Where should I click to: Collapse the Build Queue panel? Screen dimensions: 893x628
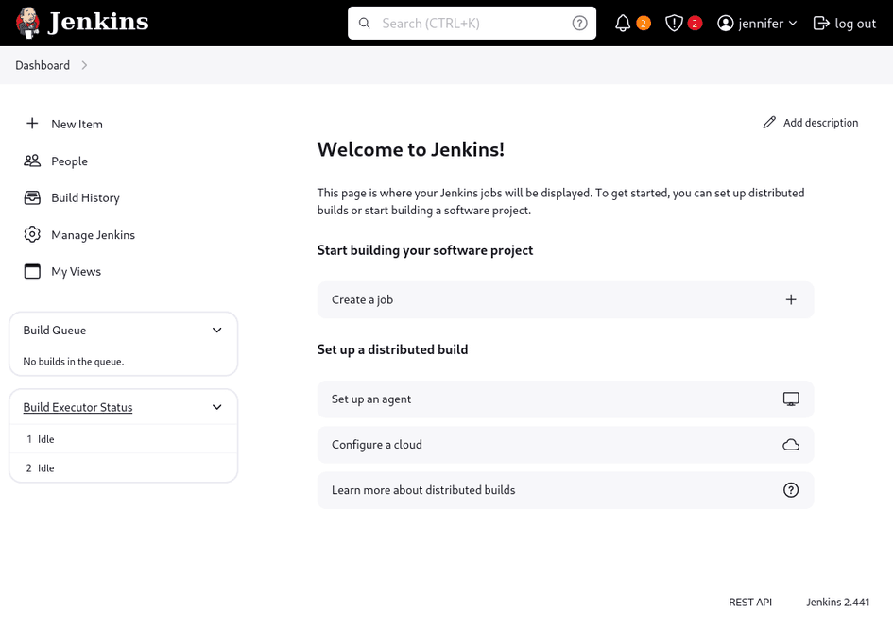coord(216,330)
